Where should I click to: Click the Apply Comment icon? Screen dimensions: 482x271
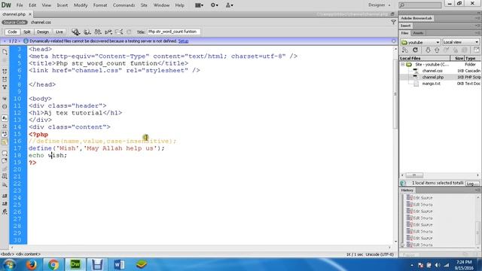click(5, 153)
